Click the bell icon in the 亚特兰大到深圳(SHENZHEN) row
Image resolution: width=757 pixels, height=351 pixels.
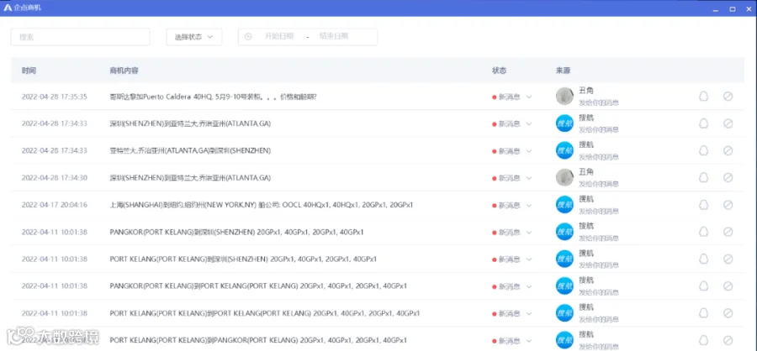pos(703,151)
